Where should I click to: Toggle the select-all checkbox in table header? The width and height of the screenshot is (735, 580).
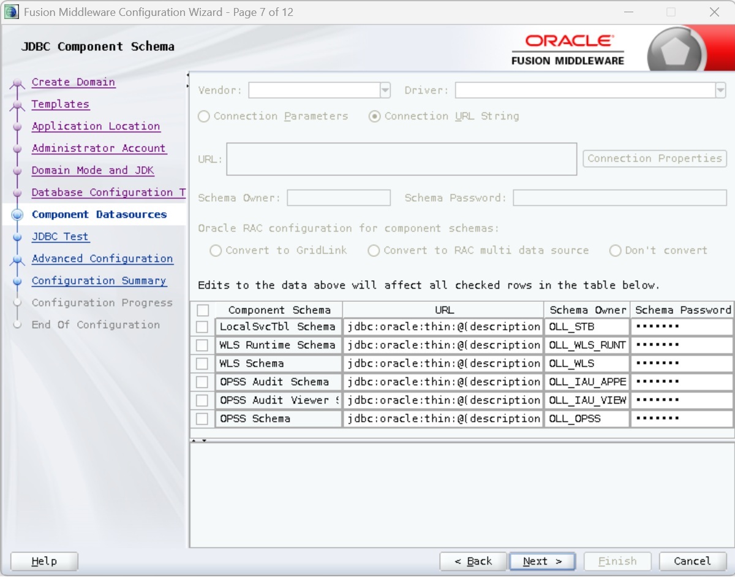[x=203, y=310]
